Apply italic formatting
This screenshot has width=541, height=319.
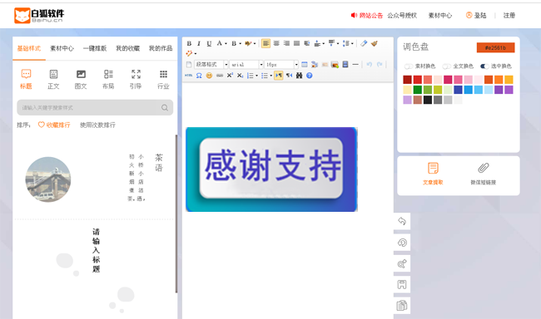pyautogui.click(x=199, y=43)
